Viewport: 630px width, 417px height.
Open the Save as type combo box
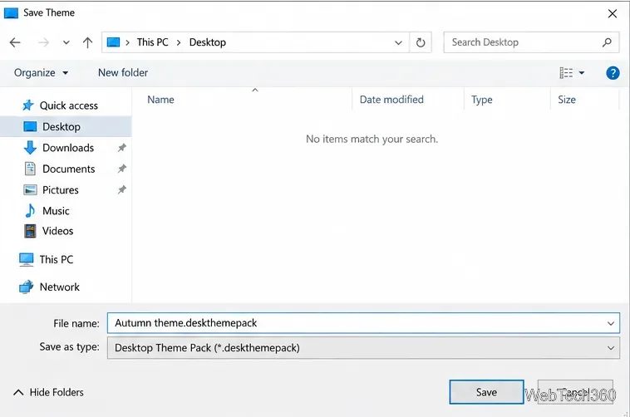(363, 348)
